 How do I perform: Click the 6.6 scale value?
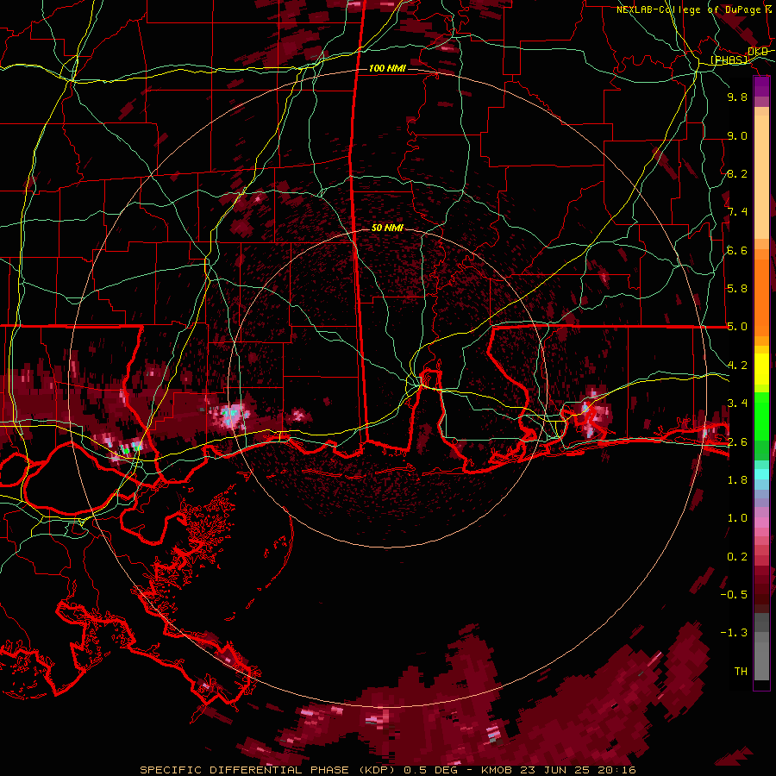tap(737, 250)
